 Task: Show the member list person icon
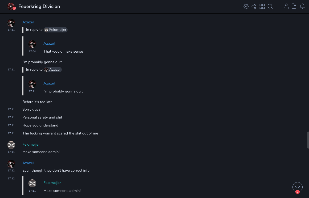pos(286,6)
